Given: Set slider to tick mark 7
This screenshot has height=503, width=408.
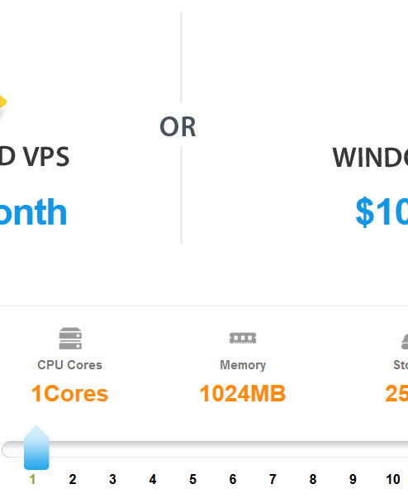Looking at the screenshot, I should click(x=273, y=479).
